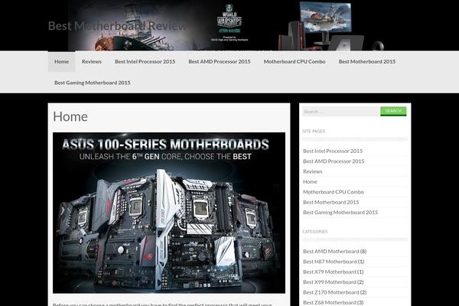Click the Home page heading
The width and height of the screenshot is (459, 306).
pyautogui.click(x=70, y=116)
